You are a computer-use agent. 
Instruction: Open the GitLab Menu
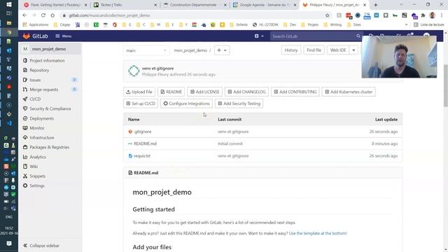pos(64,36)
